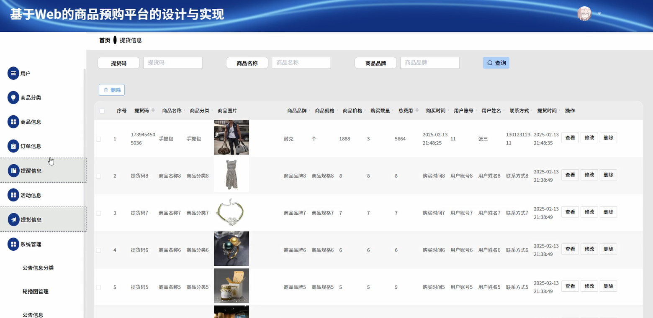653x318 pixels.
Task: Open 轮播图管理 submenu item
Action: (36, 291)
